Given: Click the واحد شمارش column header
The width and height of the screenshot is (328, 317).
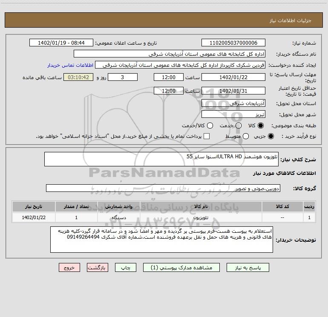Looking at the screenshot, I should [x=118, y=206].
